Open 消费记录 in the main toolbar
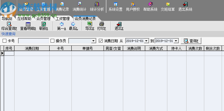 62,7
